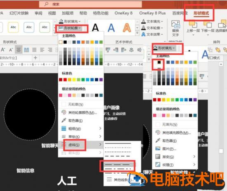Screen dimensions: 227x191
Task: Open the OneKey 8 Plus tab
Action: pos(152,13)
